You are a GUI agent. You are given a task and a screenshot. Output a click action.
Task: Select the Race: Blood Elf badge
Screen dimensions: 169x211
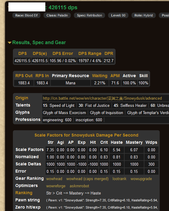coord(26,15)
